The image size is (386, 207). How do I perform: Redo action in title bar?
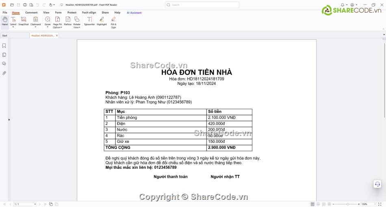pos(44,5)
